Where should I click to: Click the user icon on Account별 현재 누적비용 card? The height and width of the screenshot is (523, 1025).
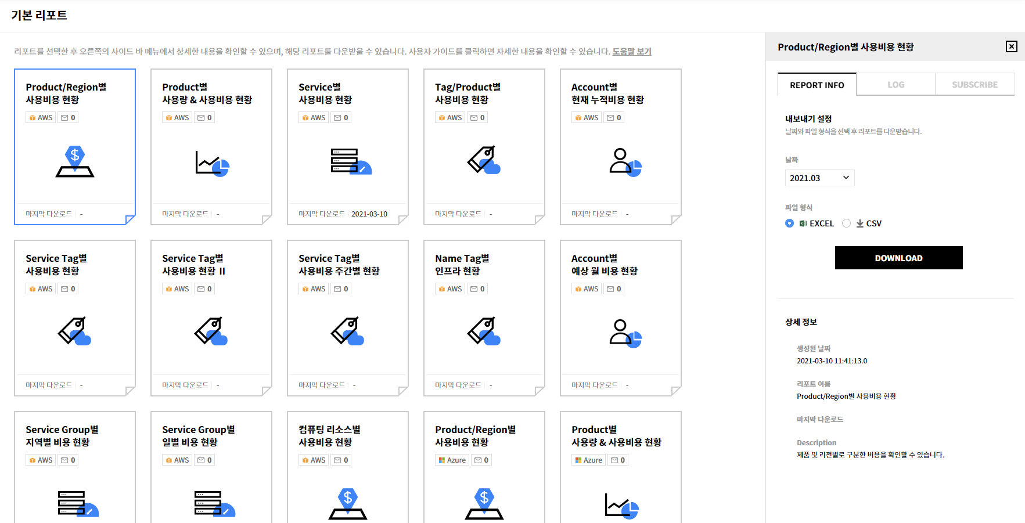624,162
